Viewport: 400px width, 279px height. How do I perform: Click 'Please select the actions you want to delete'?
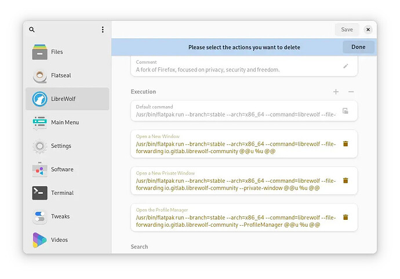point(244,47)
